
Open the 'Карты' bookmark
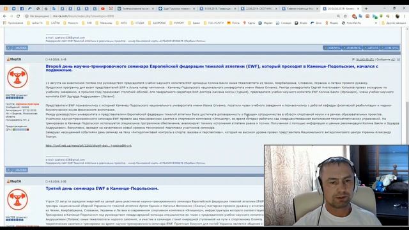click(249, 23)
